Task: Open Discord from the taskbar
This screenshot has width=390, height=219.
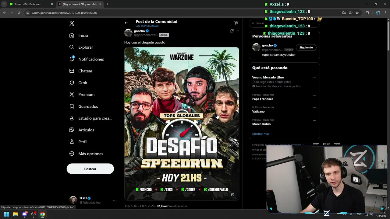Action: (25, 214)
